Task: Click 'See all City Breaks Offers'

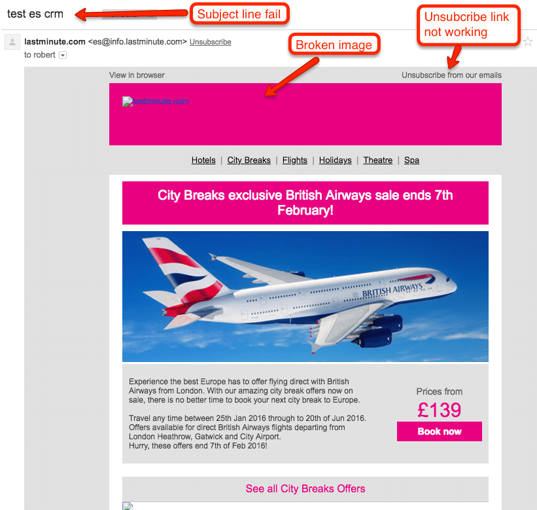Action: [x=305, y=488]
